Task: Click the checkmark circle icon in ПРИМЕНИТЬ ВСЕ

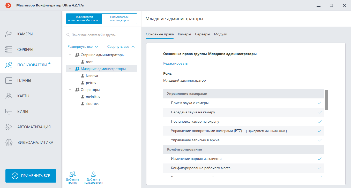Action: [x=15, y=176]
